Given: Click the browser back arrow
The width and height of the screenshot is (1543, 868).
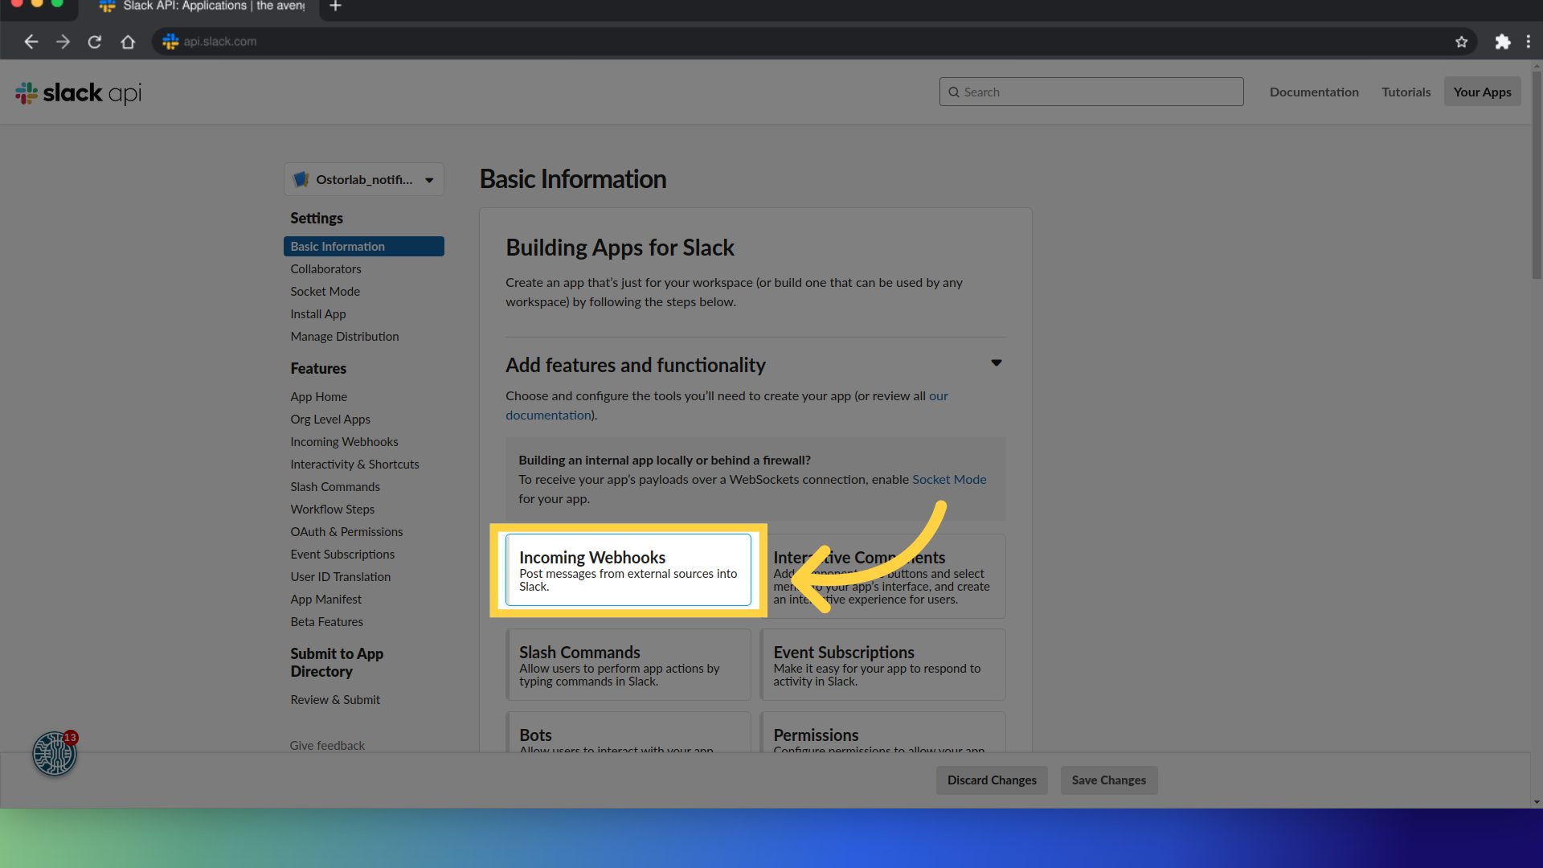Looking at the screenshot, I should pyautogui.click(x=31, y=42).
